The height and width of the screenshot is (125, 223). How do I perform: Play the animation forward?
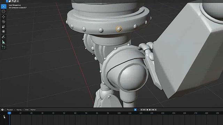[150, 110]
